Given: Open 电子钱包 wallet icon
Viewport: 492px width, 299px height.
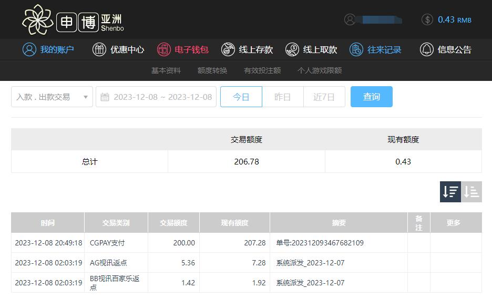Looking at the screenshot, I should pyautogui.click(x=164, y=49).
